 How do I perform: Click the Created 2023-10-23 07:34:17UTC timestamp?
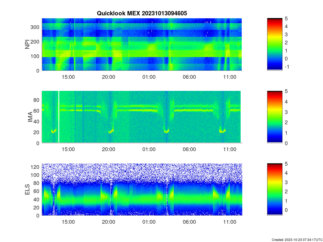point(297,240)
